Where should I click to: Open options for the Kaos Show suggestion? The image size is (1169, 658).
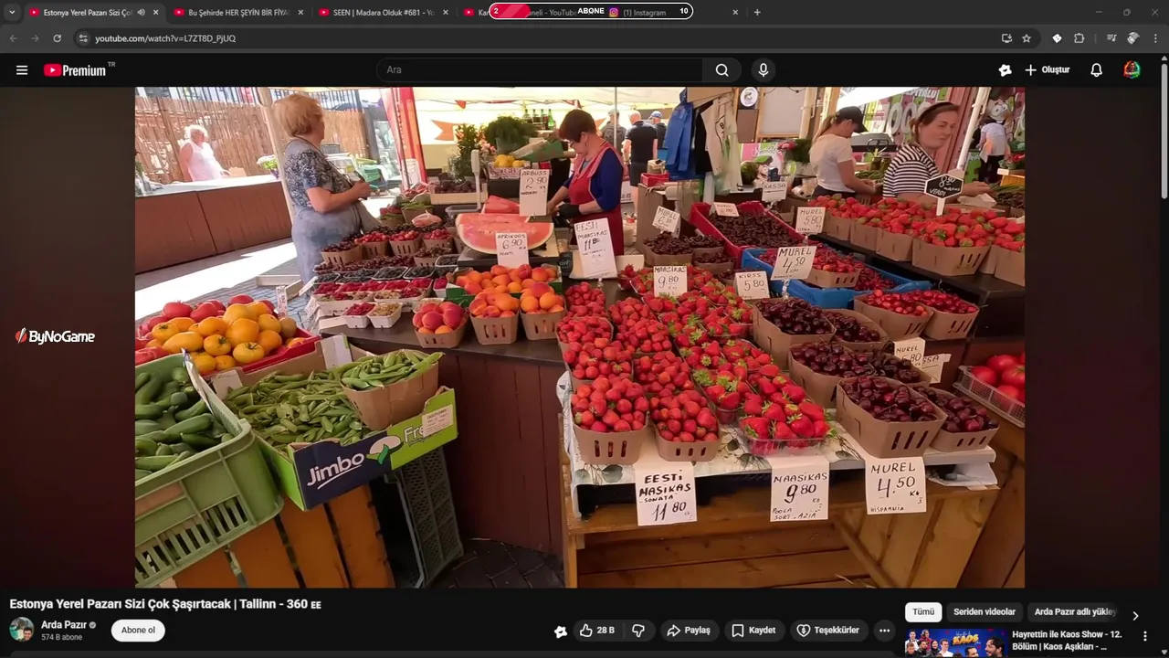tap(1145, 636)
